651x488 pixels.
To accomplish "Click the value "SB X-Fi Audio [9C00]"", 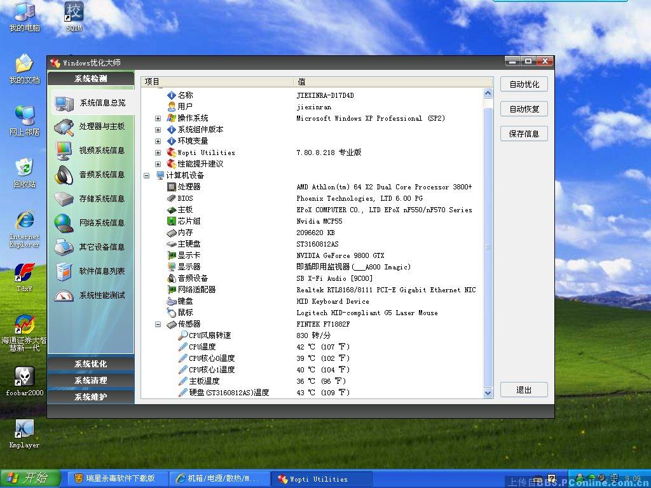I will 334,278.
